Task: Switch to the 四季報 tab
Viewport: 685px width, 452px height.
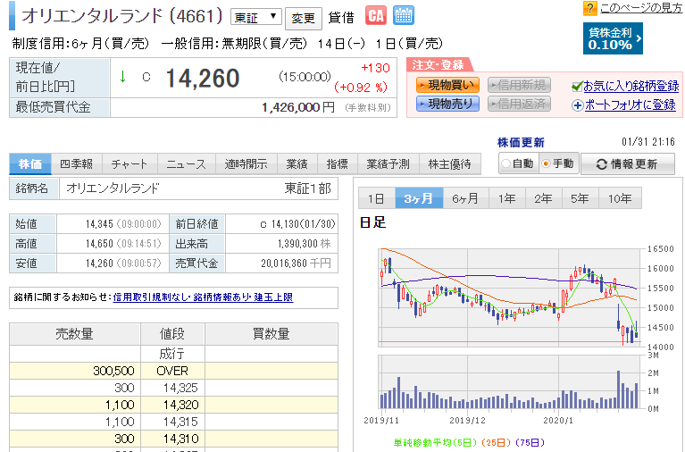Action: [77, 164]
